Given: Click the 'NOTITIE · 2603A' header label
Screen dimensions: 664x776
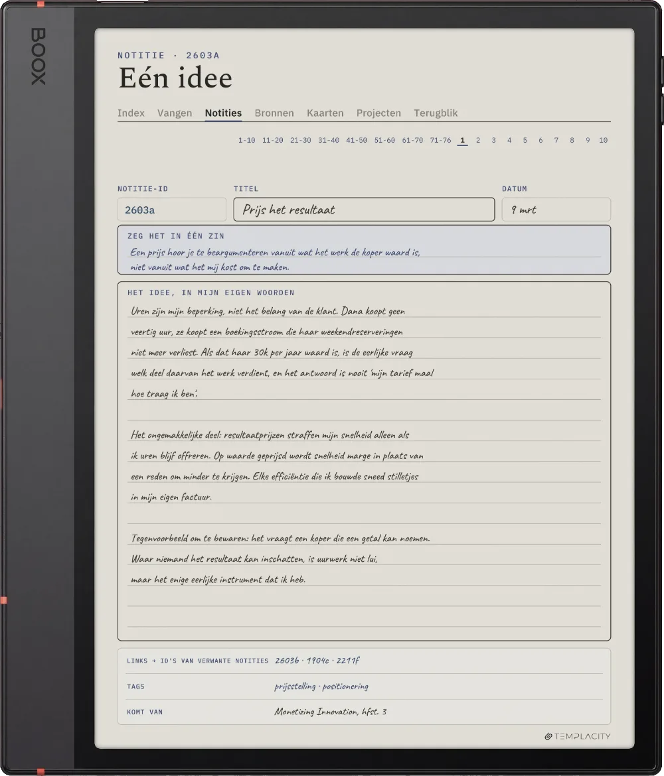Looking at the screenshot, I should click(169, 56).
